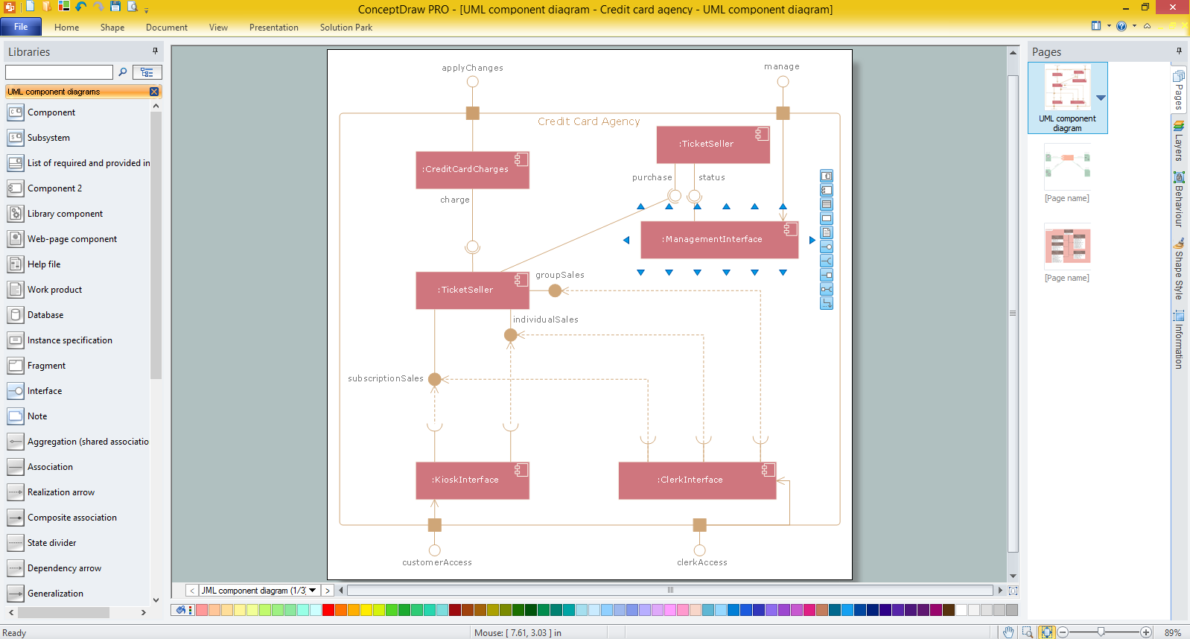Open the Presentation ribbon tab
Image resolution: width=1190 pixels, height=639 pixels.
(x=274, y=28)
